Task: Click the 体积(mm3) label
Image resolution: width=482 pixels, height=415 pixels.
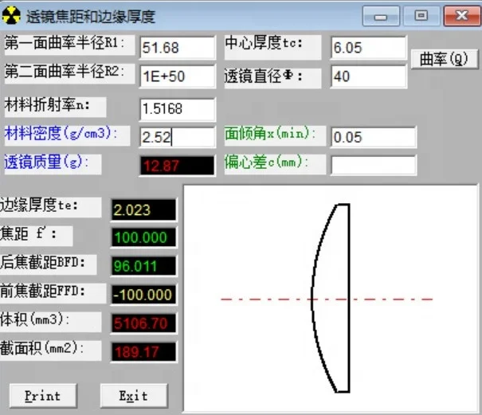Action: [x=51, y=322]
